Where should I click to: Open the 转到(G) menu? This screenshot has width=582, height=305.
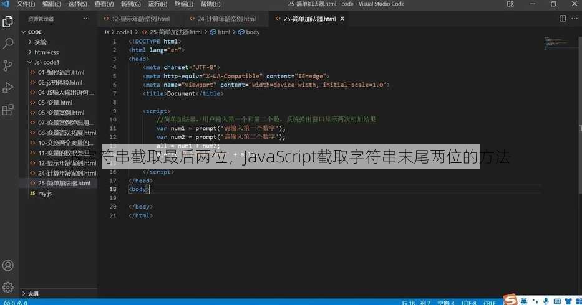(x=130, y=4)
